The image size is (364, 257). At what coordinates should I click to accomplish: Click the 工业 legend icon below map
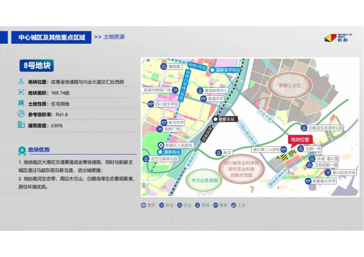(234, 205)
